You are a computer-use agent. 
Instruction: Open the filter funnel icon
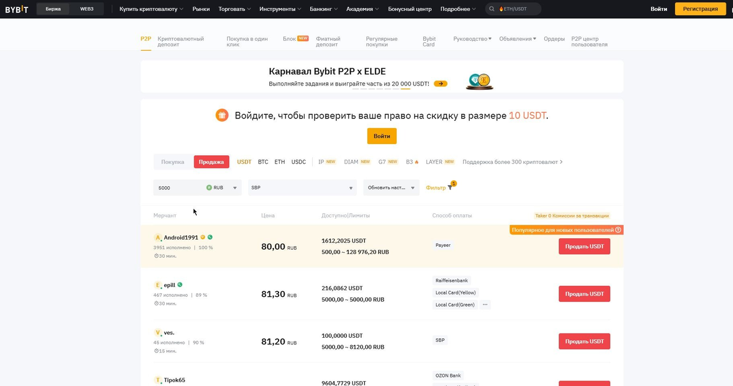(x=450, y=188)
